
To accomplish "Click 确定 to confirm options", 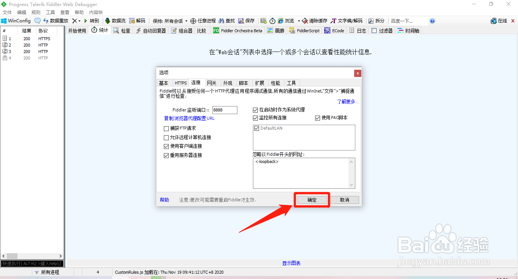I will click(x=312, y=200).
